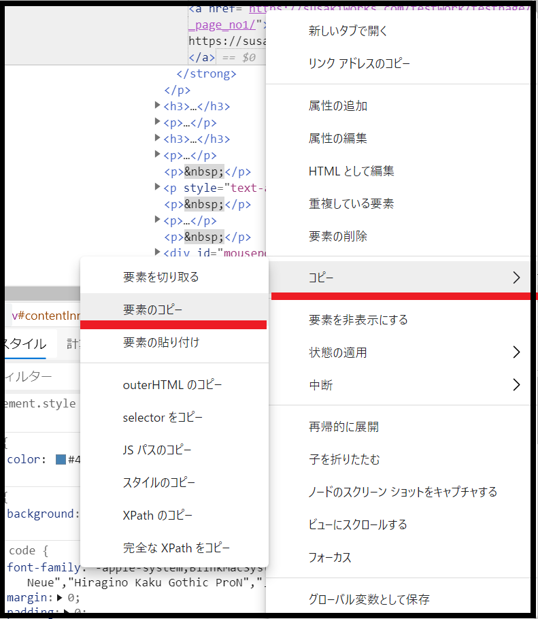Expand the first <h3> node

click(x=158, y=105)
